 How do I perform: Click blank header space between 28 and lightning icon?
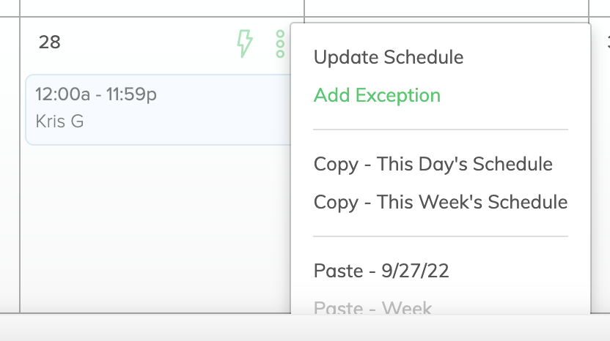(x=148, y=42)
